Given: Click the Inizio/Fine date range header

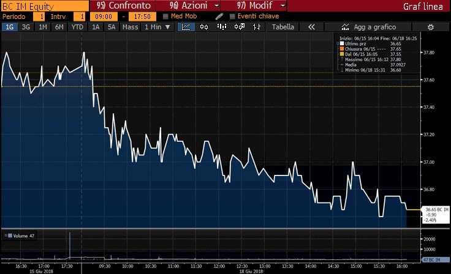Looking at the screenshot, I should point(378,38).
